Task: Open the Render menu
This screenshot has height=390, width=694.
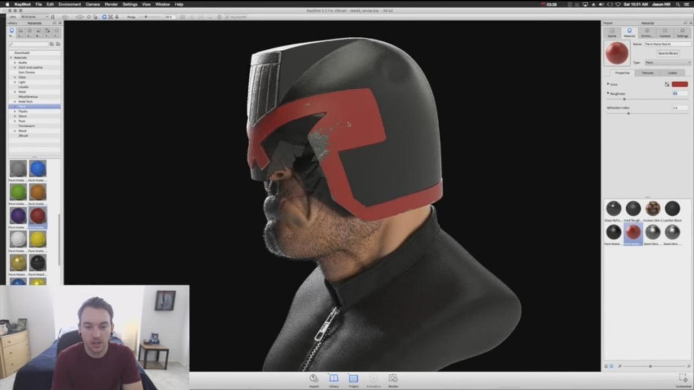Action: [111, 4]
